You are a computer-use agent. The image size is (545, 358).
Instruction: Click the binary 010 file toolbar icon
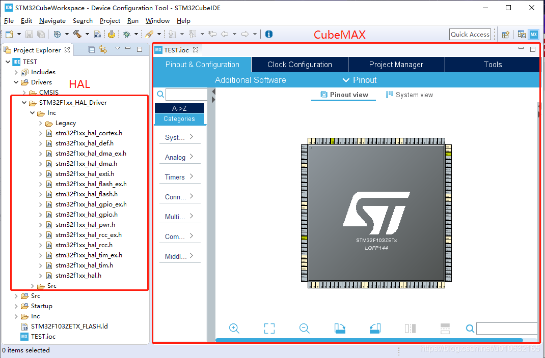pos(98,34)
